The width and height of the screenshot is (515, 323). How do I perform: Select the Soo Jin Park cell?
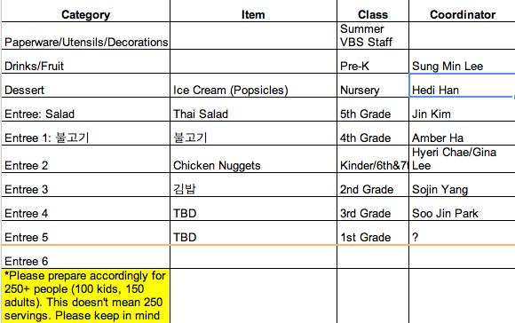coord(462,209)
